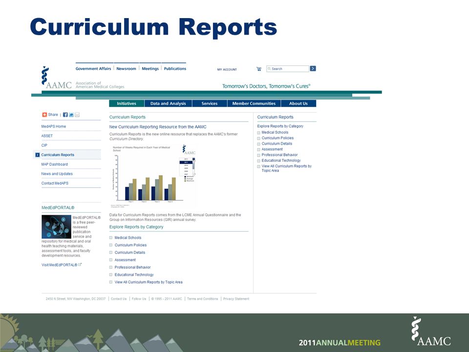This screenshot has height=352, width=469.
Task: Click the bar chart image
Action: (x=153, y=176)
